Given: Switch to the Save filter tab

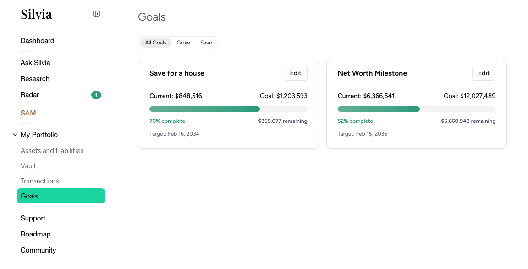Looking at the screenshot, I should (x=206, y=43).
